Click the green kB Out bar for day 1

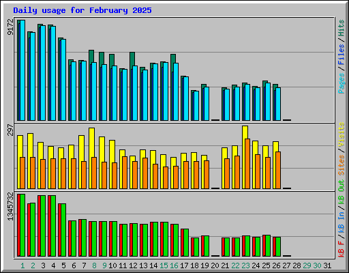point(22,225)
